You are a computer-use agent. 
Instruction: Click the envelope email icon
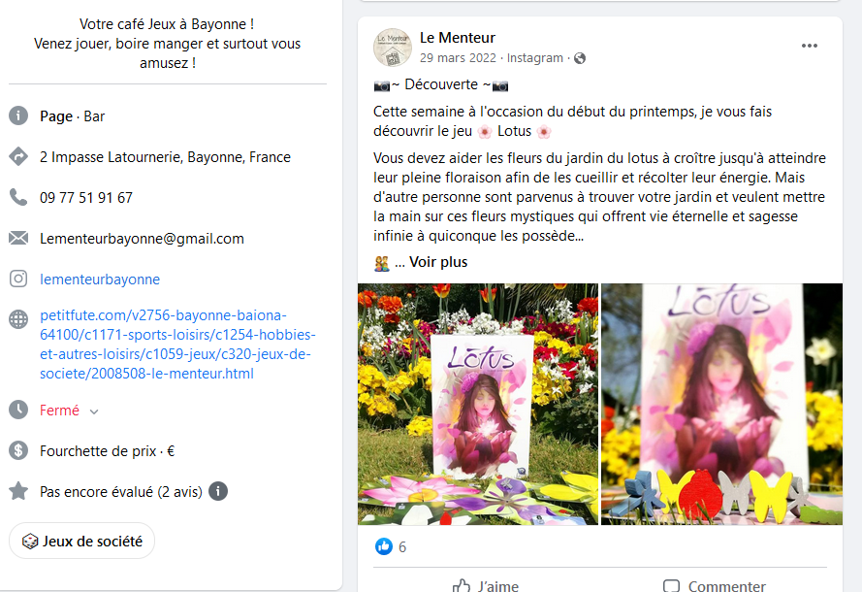point(18,238)
